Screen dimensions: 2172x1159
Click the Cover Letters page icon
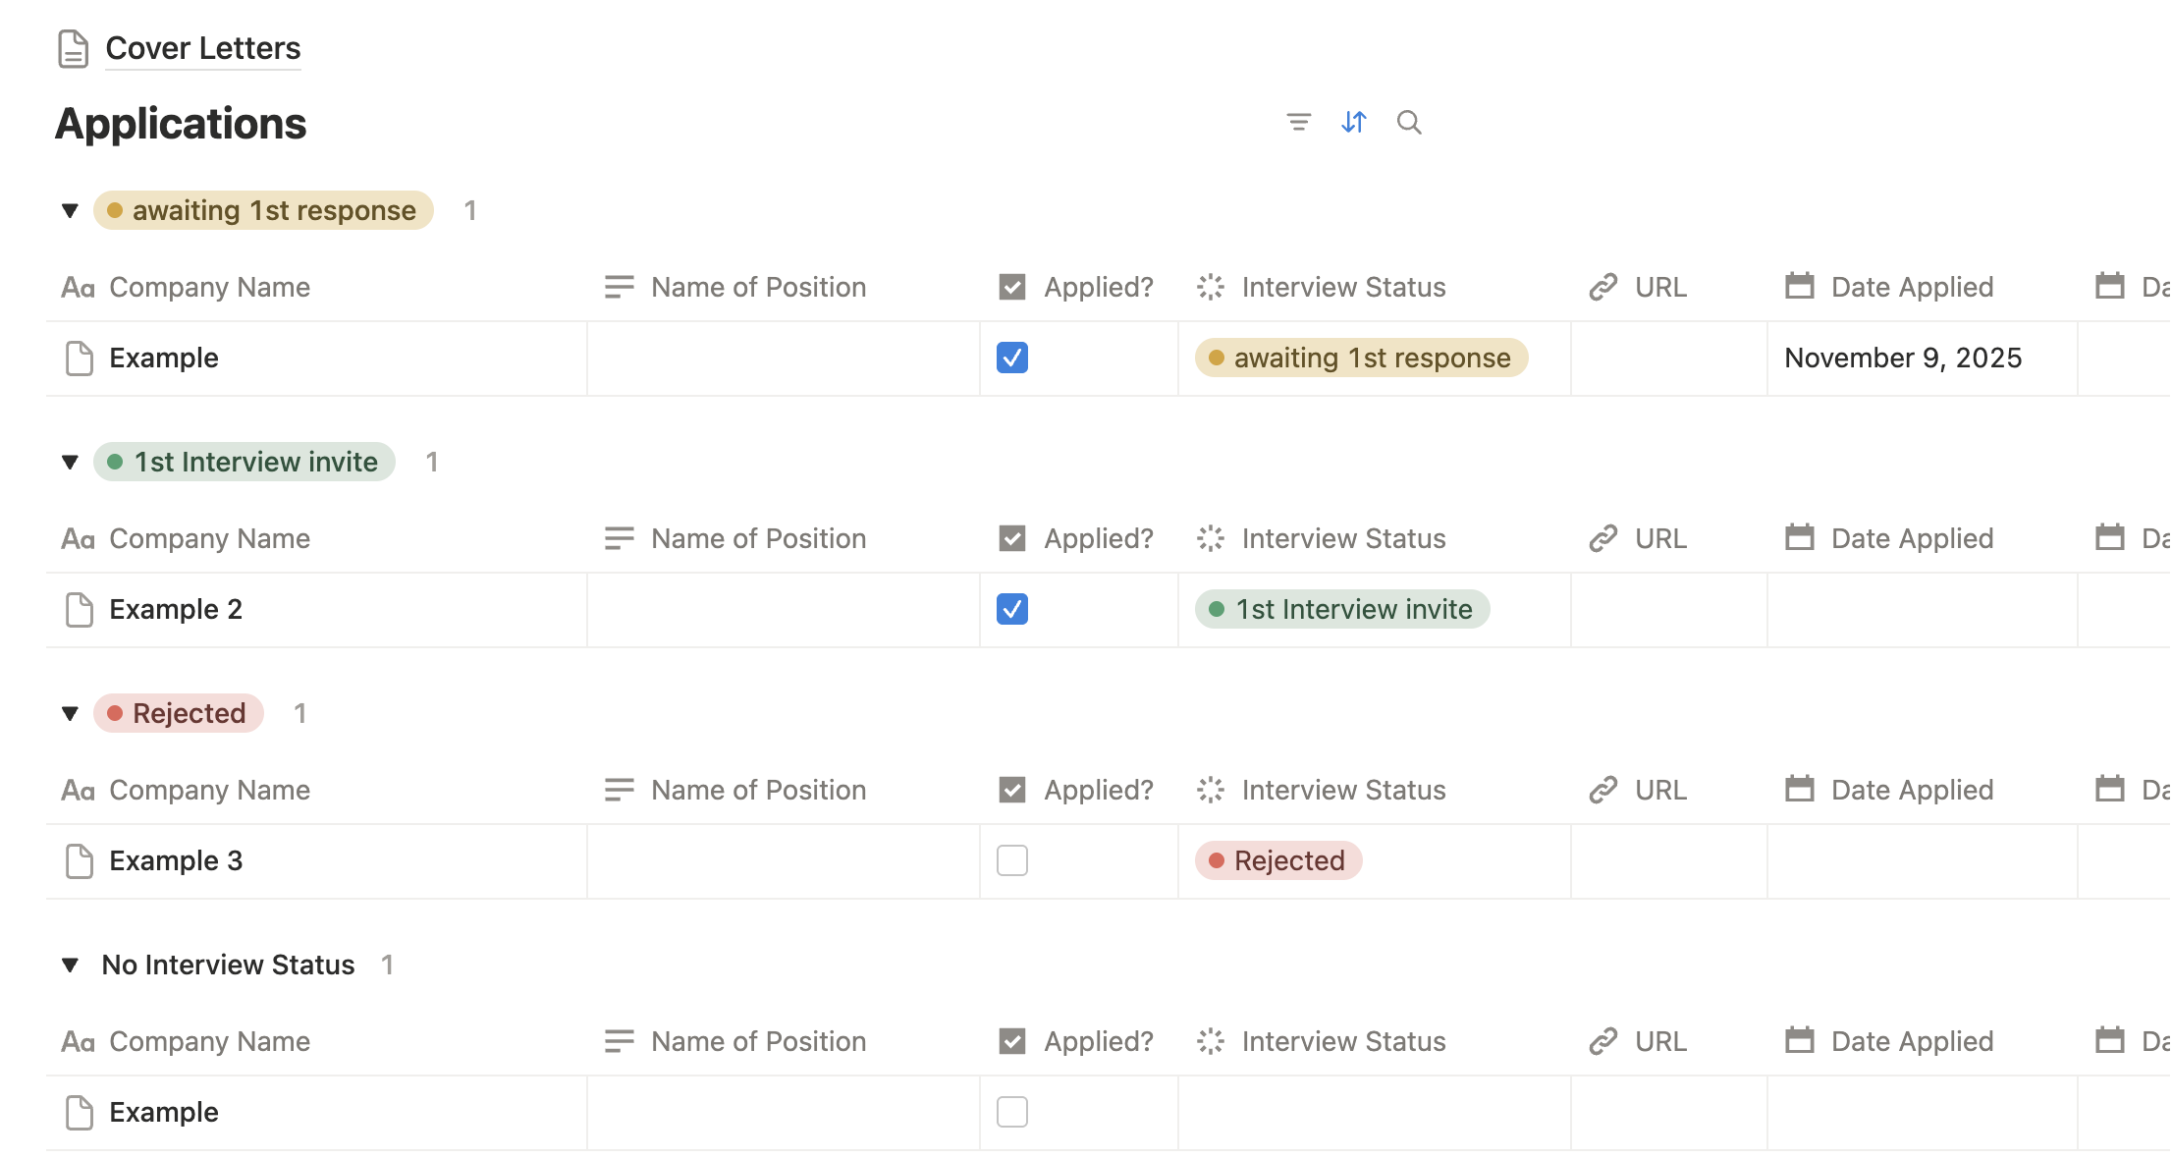click(73, 48)
